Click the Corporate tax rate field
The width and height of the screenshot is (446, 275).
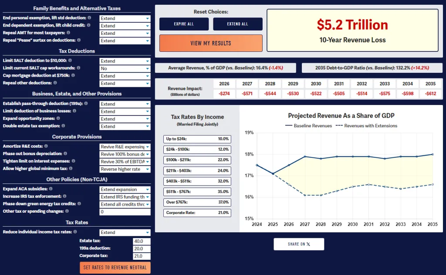[142, 256]
